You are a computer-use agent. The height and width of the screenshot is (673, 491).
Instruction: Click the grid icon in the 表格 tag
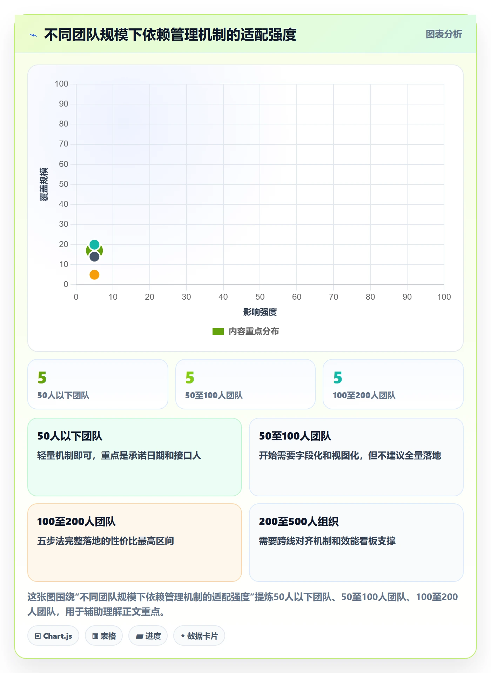pyautogui.click(x=95, y=636)
